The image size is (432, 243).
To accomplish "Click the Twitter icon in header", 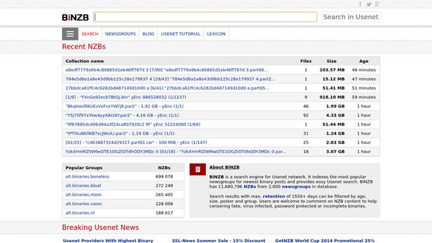I will [369, 4].
